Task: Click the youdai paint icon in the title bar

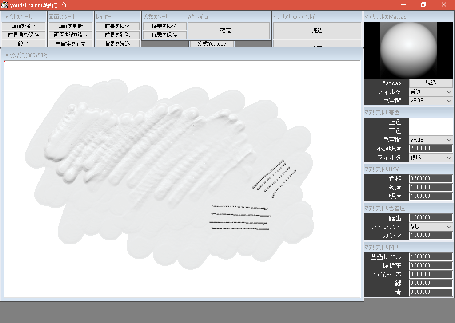Action: pos(4,5)
